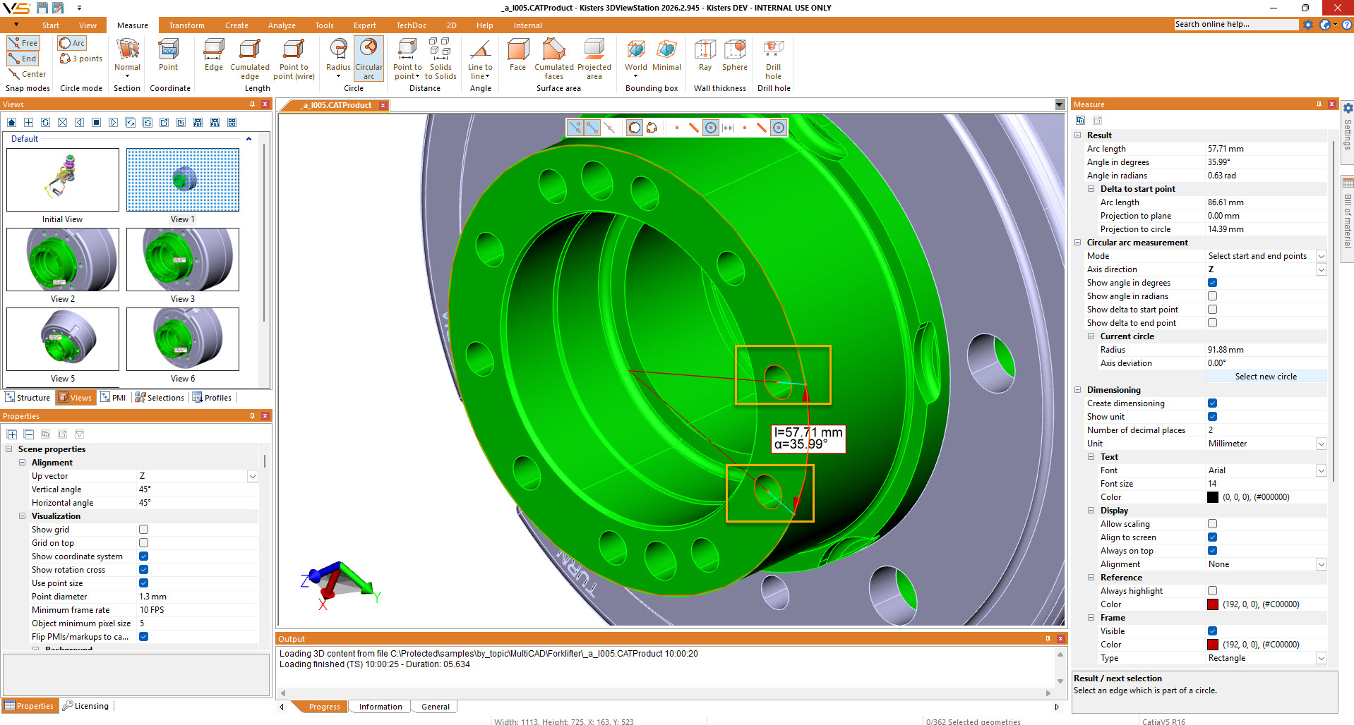1354x725 pixels.
Task: Enable Show grid in properties
Action: click(x=143, y=530)
